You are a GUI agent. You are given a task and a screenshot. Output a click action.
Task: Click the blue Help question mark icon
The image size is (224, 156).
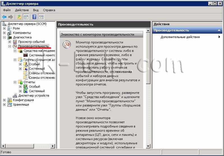click(x=35, y=17)
